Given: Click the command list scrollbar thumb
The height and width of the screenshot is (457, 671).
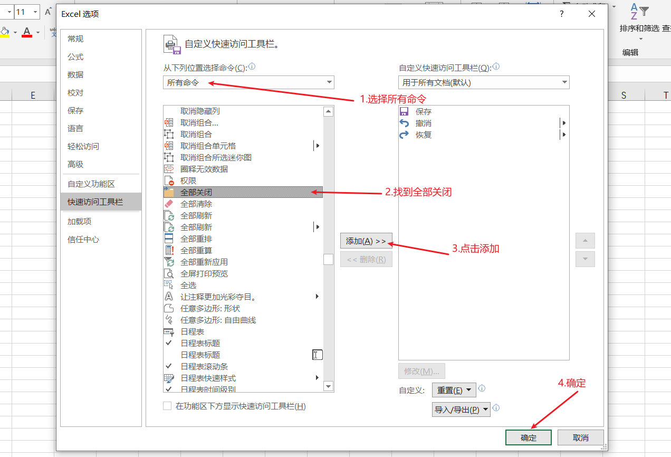Looking at the screenshot, I should click(x=328, y=259).
